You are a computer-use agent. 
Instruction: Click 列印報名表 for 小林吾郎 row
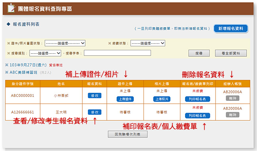(x=198, y=99)
